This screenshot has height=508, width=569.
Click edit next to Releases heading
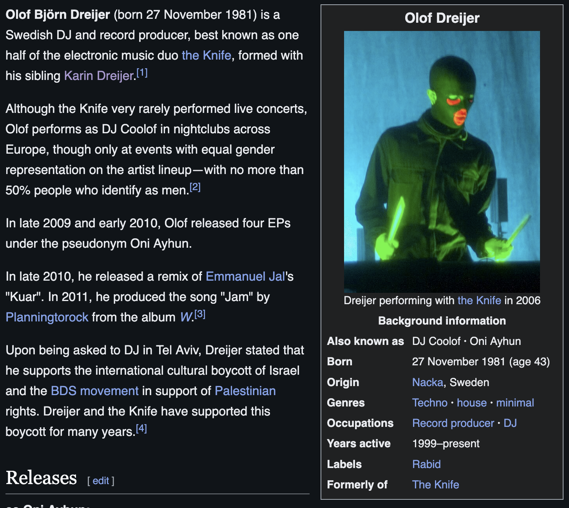[x=101, y=481]
